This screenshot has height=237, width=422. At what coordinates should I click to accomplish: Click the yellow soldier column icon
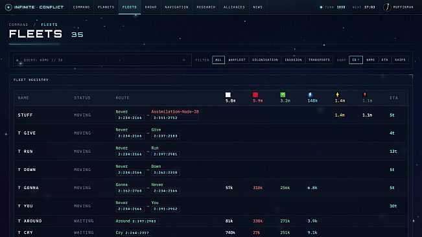click(x=338, y=95)
